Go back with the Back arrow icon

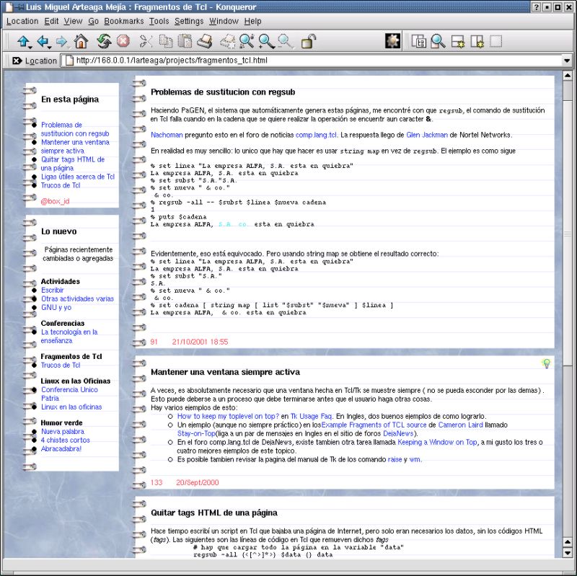(x=43, y=41)
